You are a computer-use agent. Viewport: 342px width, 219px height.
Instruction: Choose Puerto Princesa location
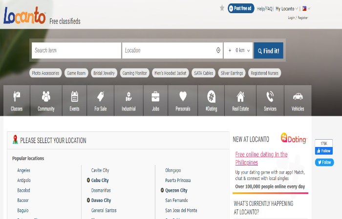pyautogui.click(x=178, y=181)
